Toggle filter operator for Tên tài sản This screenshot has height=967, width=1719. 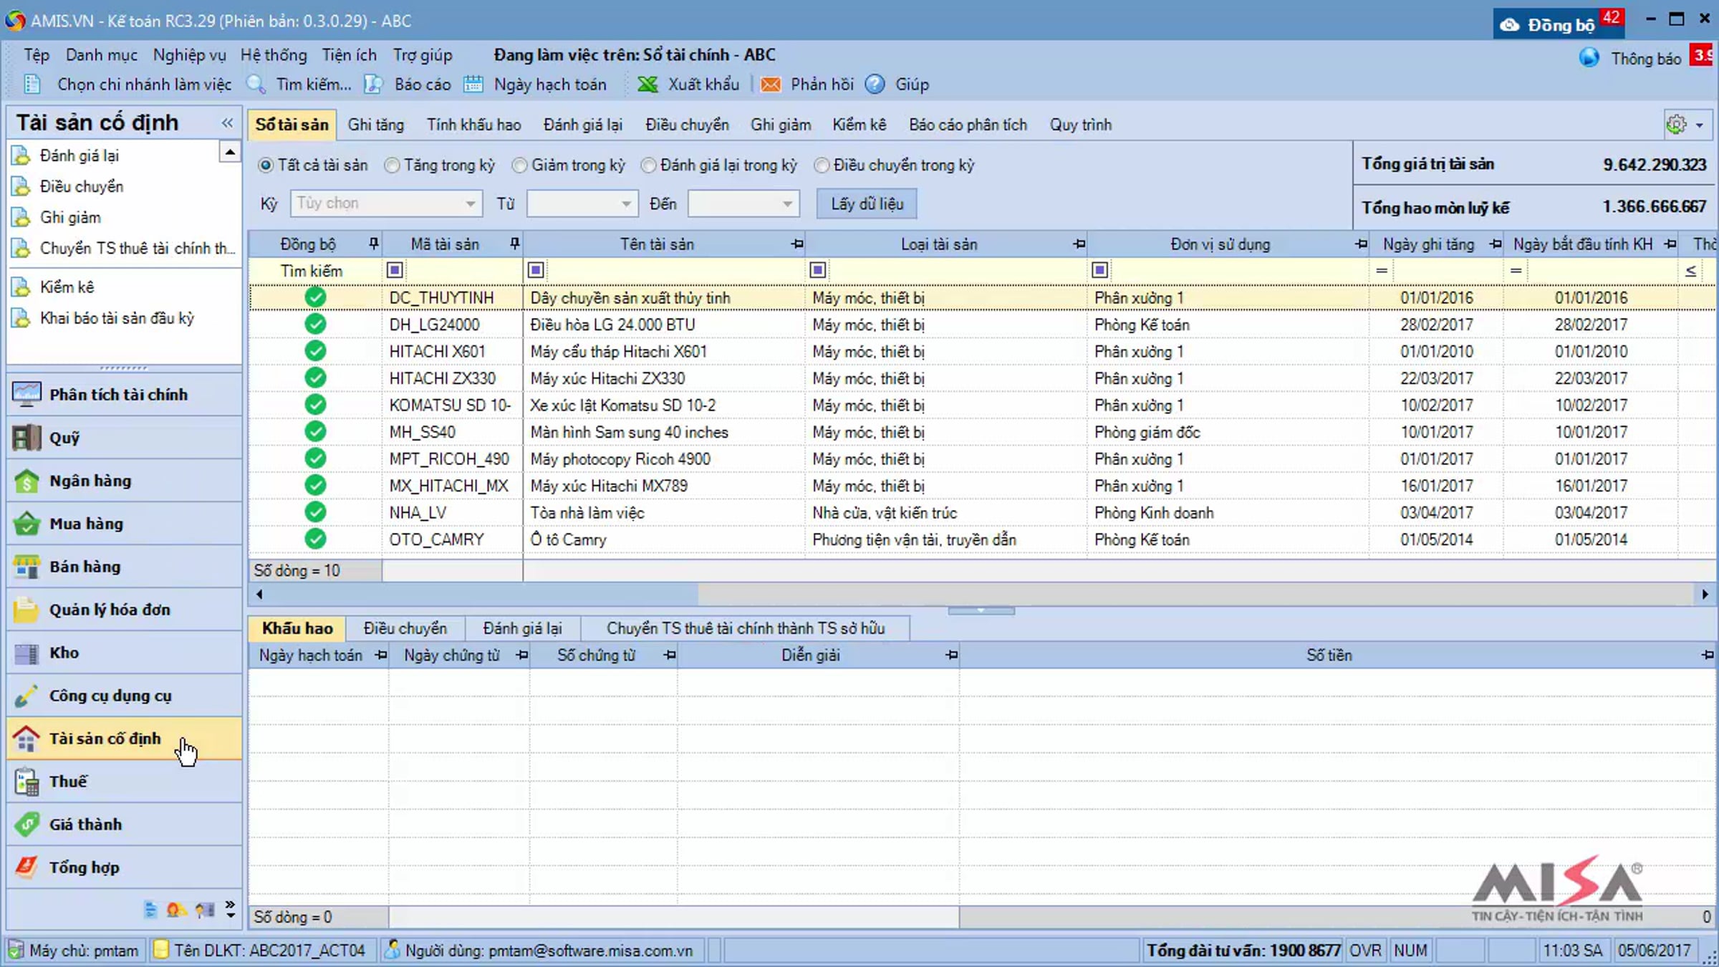[x=536, y=270]
